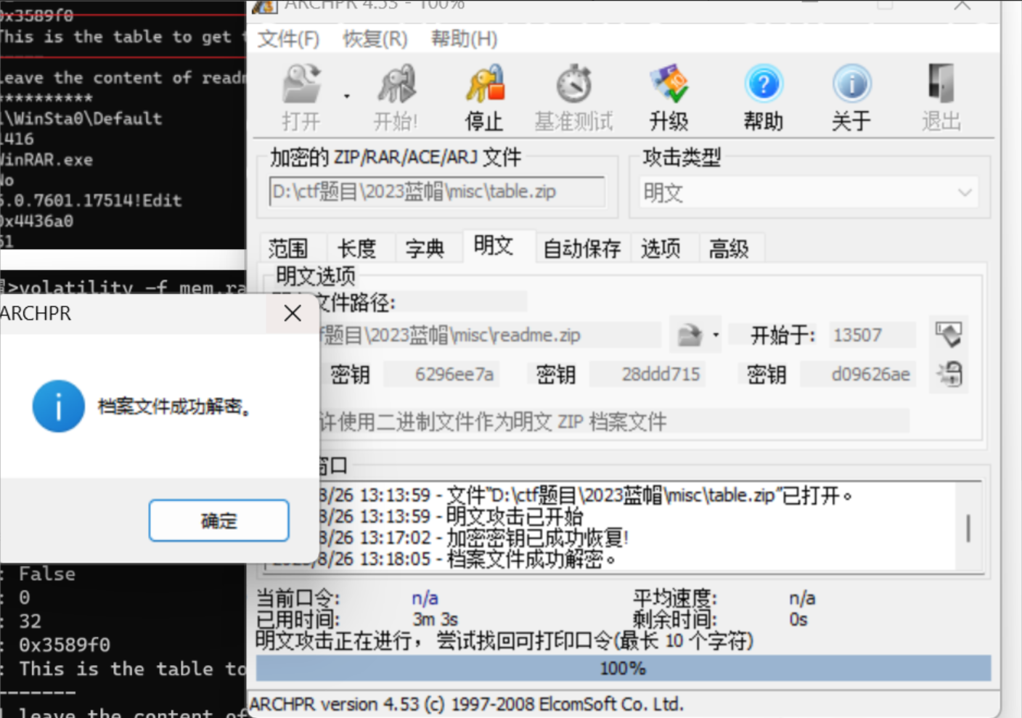This screenshot has height=718, width=1022.
Task: Click the 100% progress bar
Action: point(624,668)
